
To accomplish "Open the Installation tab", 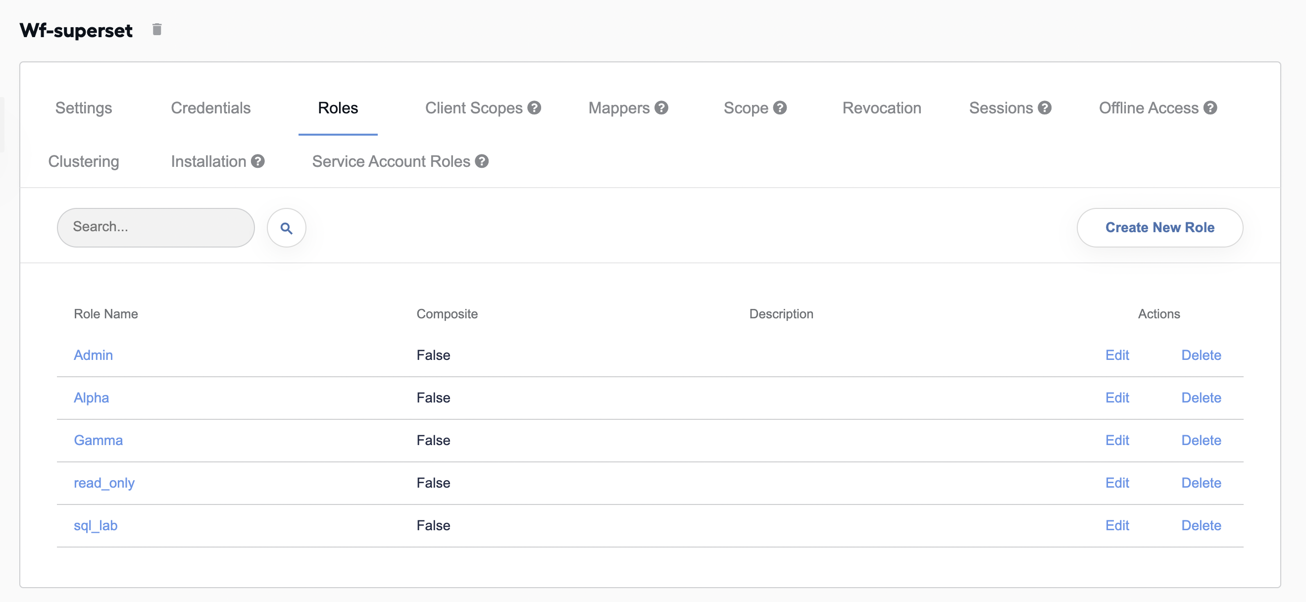I will pyautogui.click(x=208, y=161).
